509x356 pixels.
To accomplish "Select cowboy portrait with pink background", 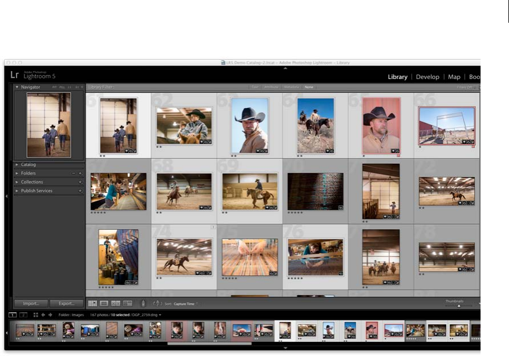I will point(381,125).
